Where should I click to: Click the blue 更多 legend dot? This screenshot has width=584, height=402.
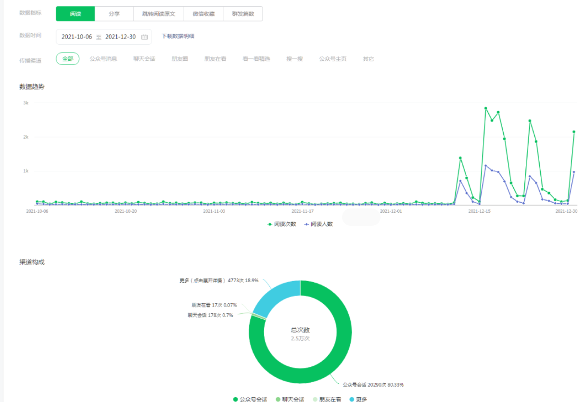352,399
